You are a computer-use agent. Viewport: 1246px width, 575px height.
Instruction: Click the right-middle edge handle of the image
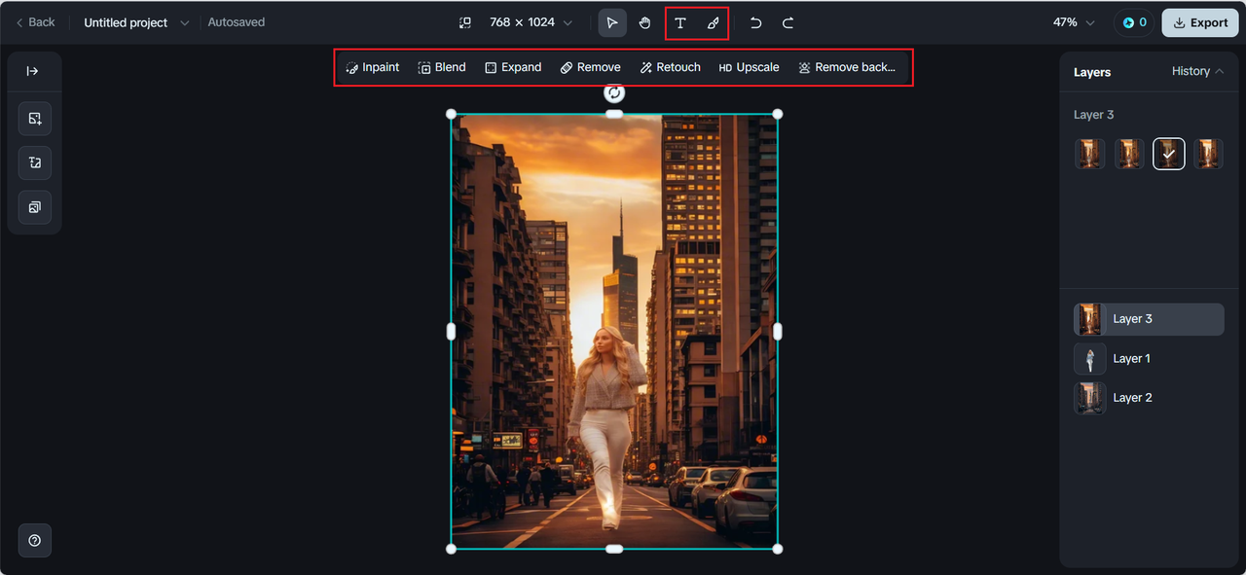[778, 332]
